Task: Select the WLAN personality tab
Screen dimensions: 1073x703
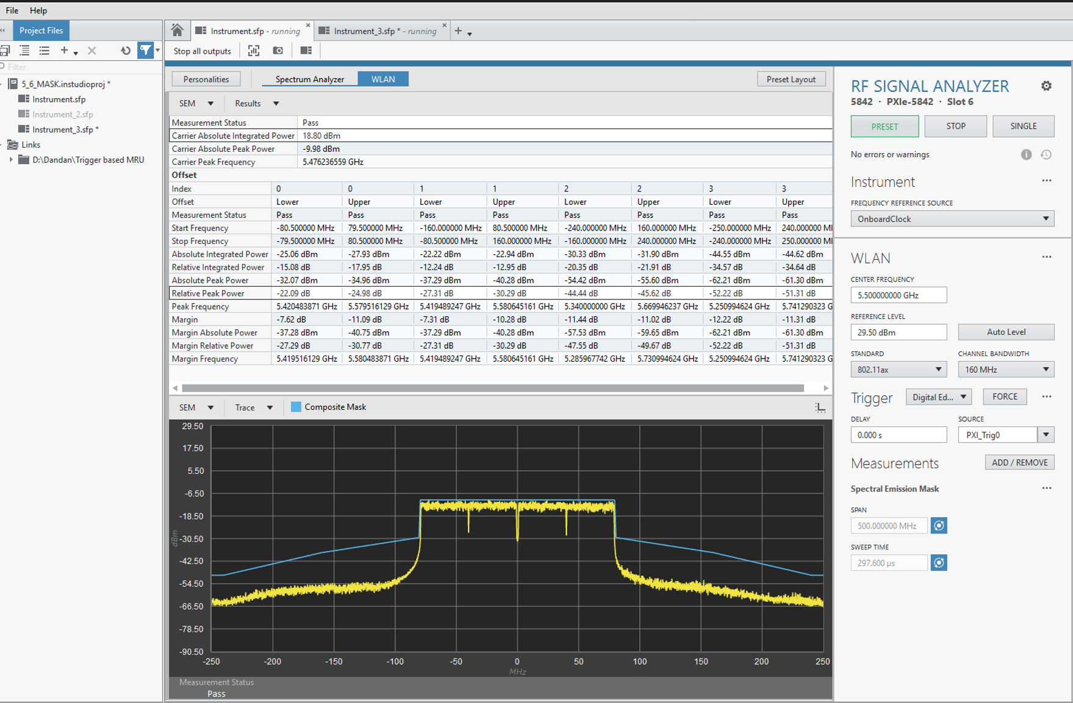Action: (x=383, y=79)
